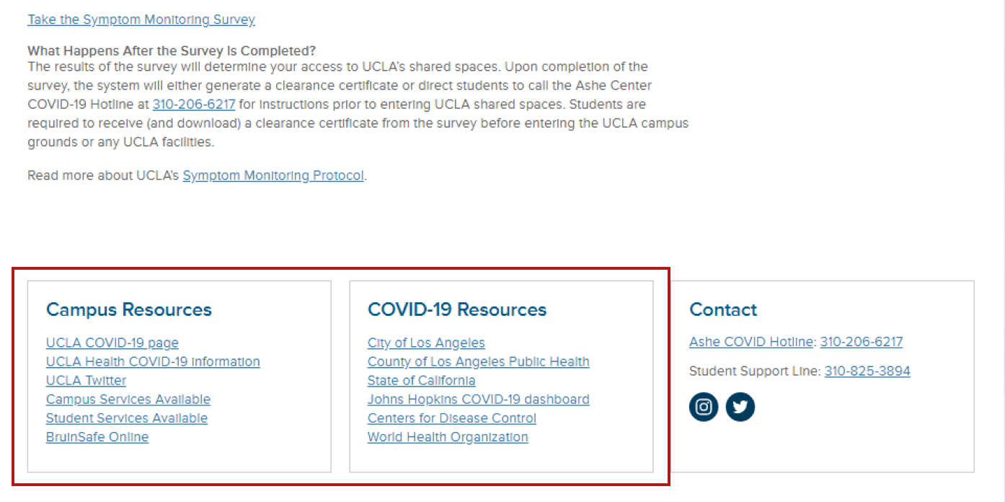Click the 310-206-6217 hotline number in paragraph
The image size is (1005, 502).
pos(194,104)
